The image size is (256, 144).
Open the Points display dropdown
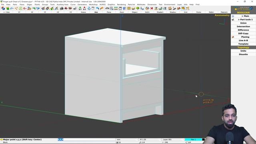tap(199, 12)
